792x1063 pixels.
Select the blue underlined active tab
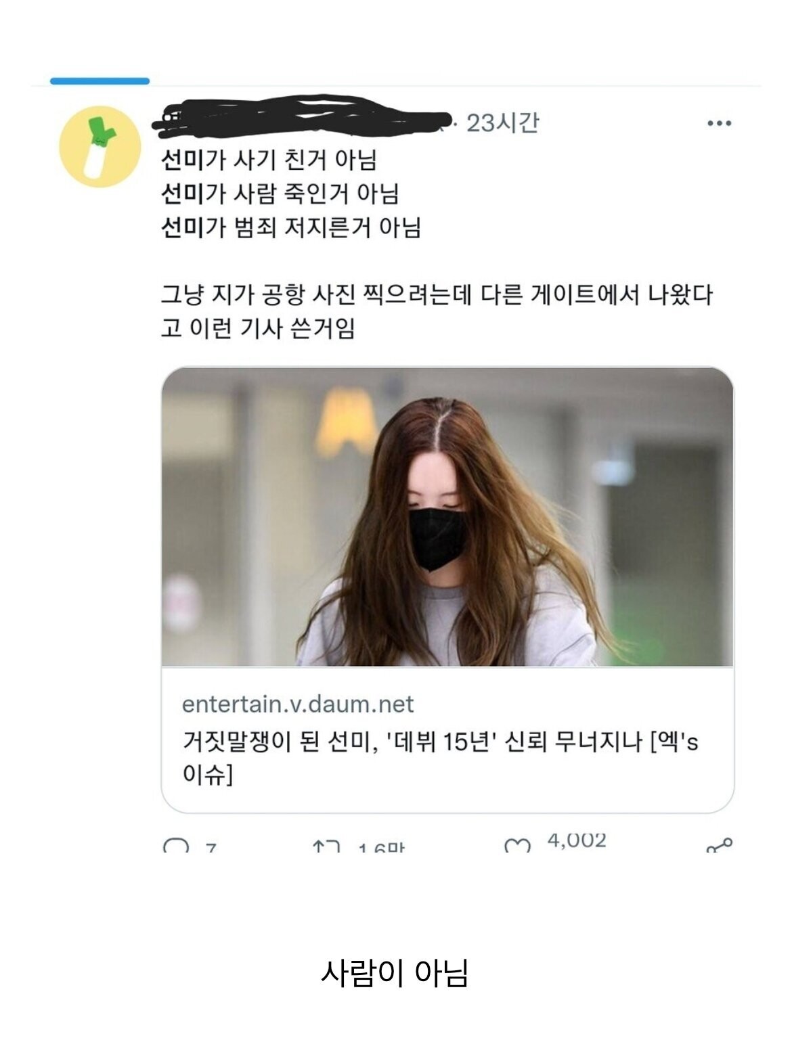[100, 81]
